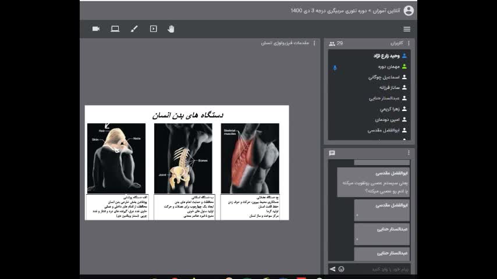Click the skeletal system image on the slide
The image size is (497, 279).
click(x=183, y=158)
